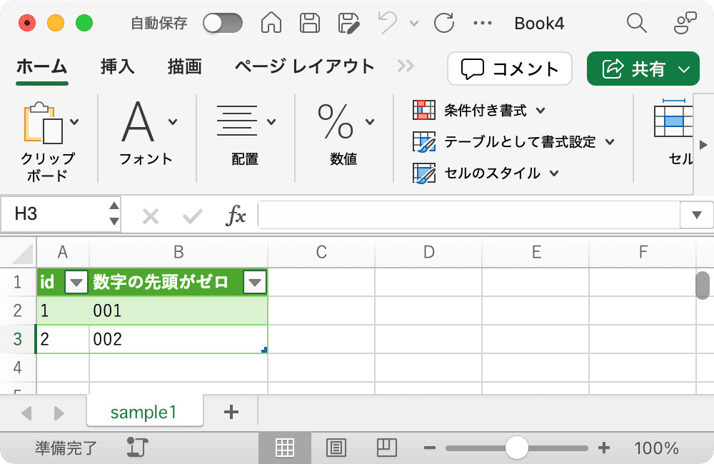Switch to Page Layout view
Viewport: 714px width, 464px height.
click(336, 448)
